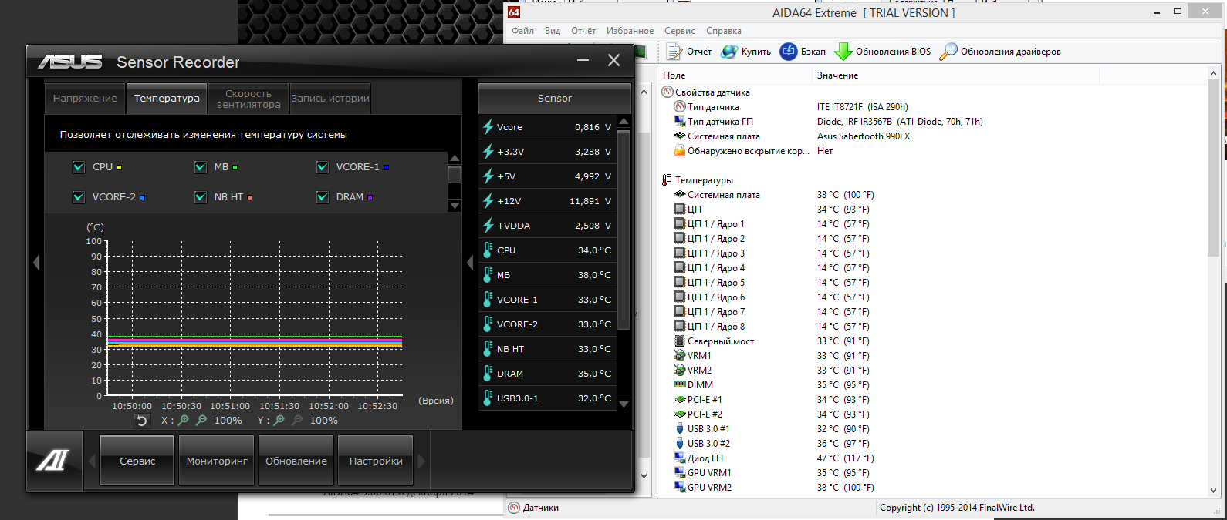The image size is (1227, 520).
Task: Click the +12V lightning bolt icon
Action: click(488, 201)
